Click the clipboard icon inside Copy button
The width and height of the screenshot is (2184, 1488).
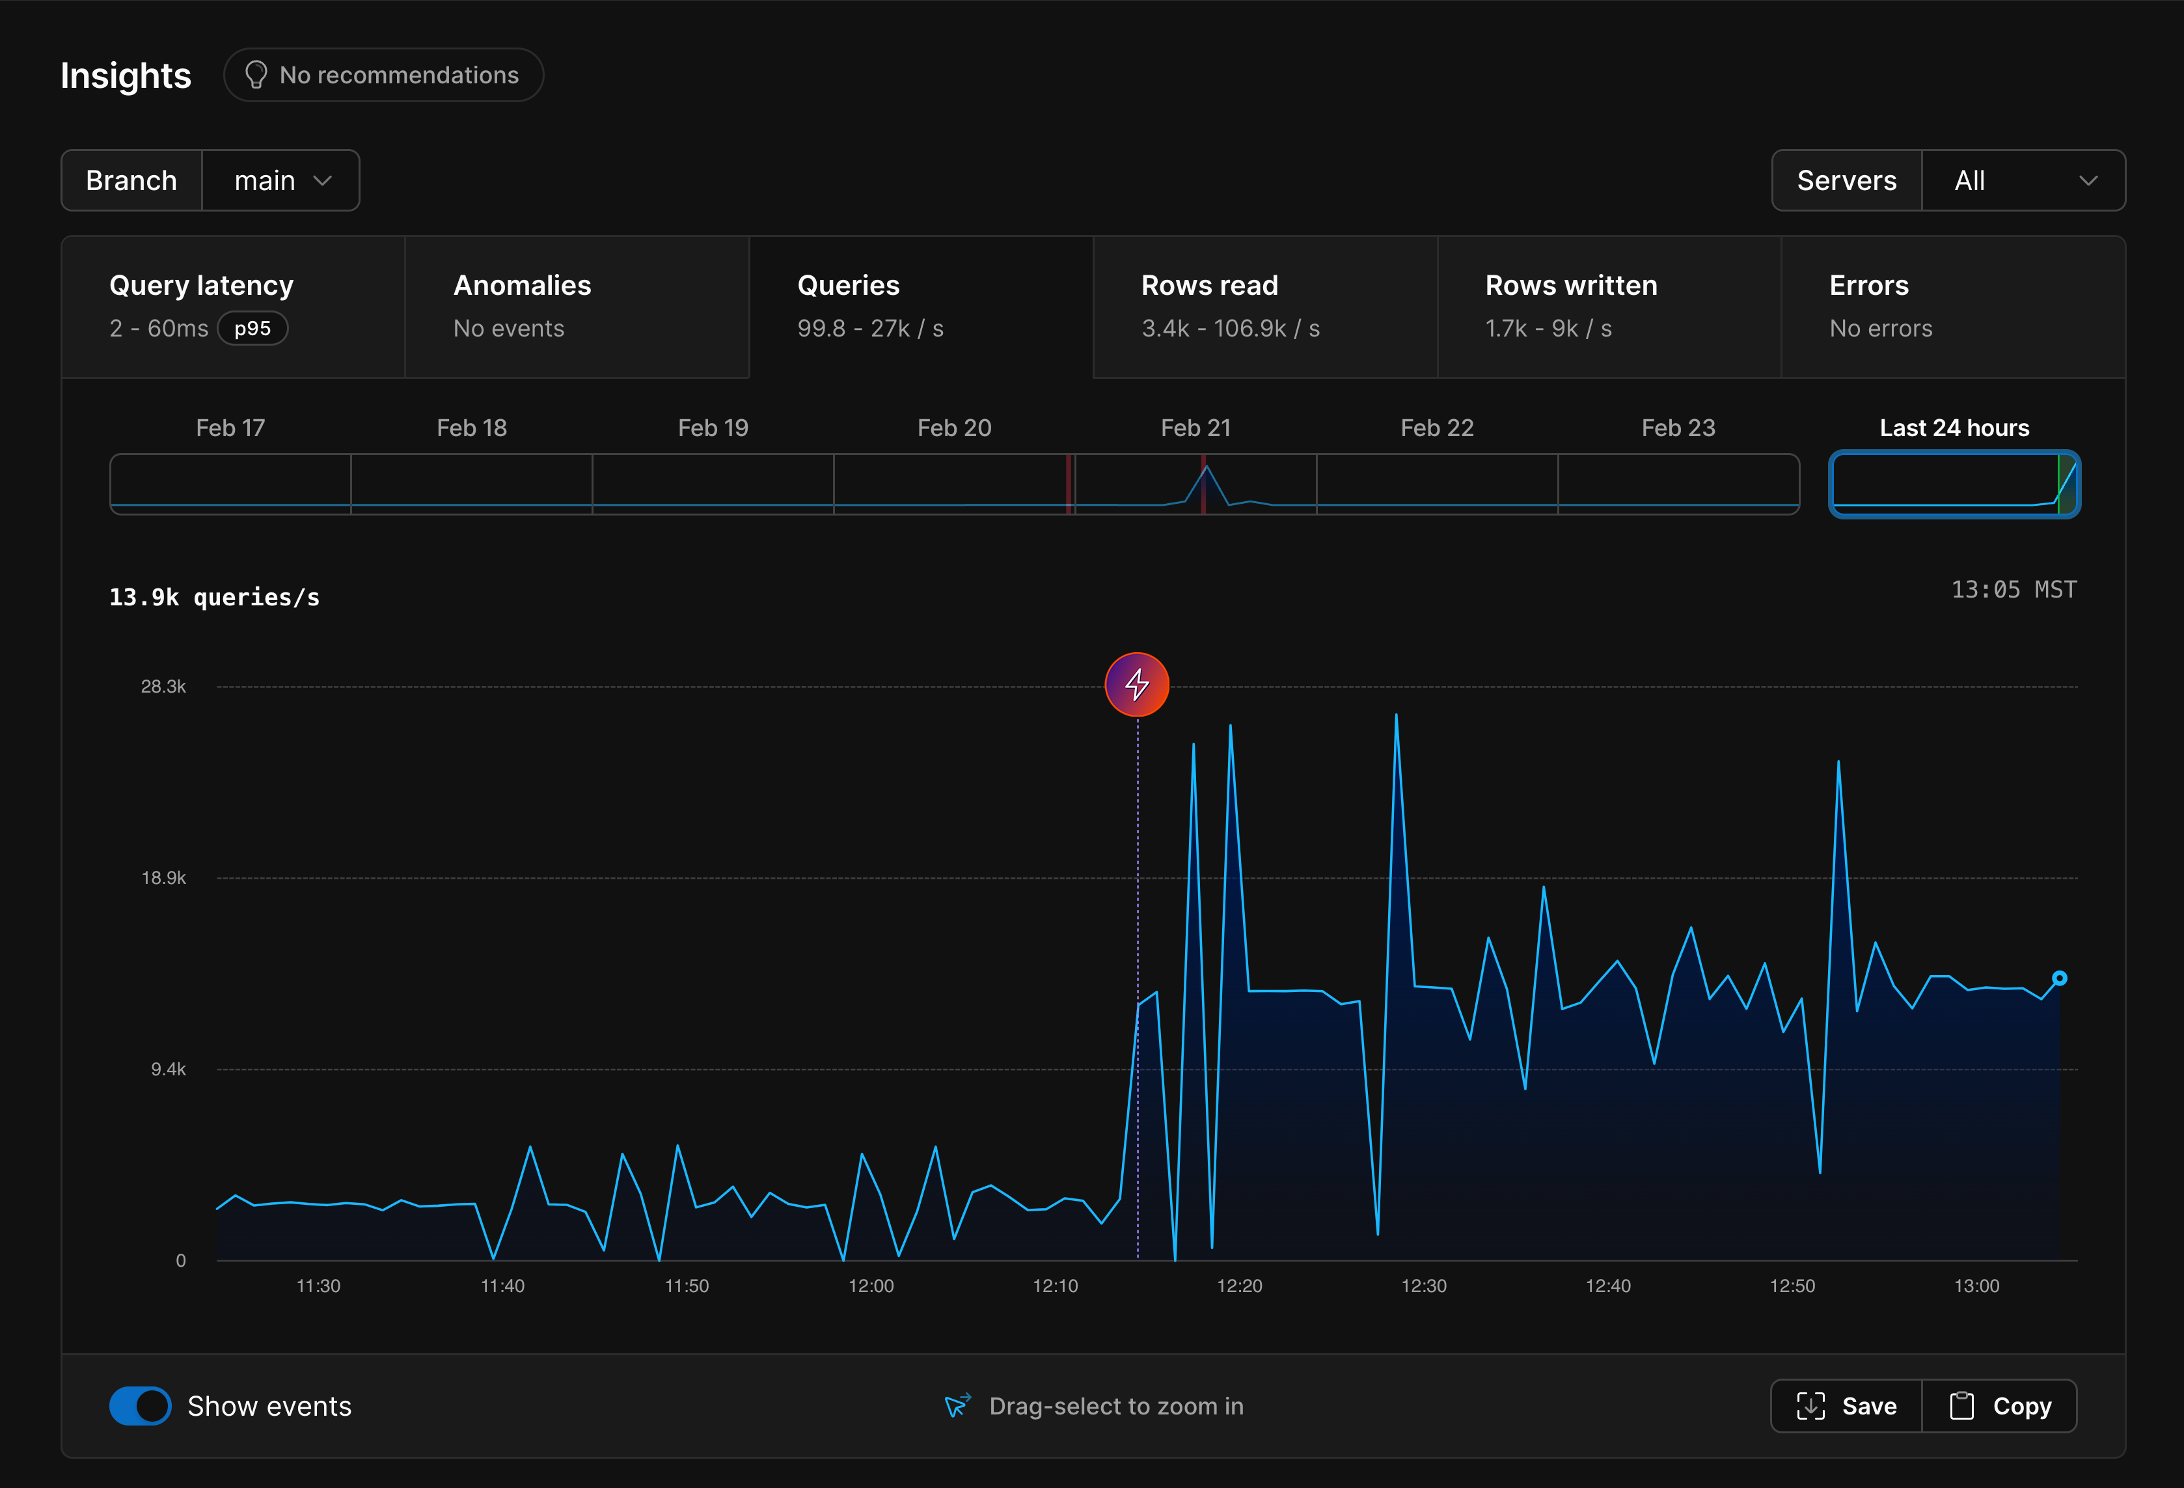(1963, 1405)
